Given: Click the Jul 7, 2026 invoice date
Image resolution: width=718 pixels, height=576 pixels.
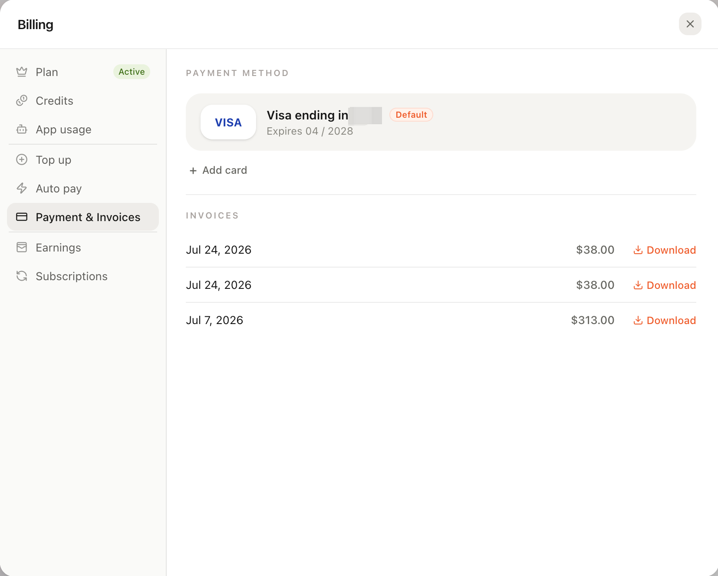Looking at the screenshot, I should click(x=214, y=320).
